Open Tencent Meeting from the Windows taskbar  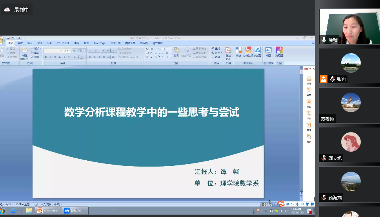(x=75, y=211)
